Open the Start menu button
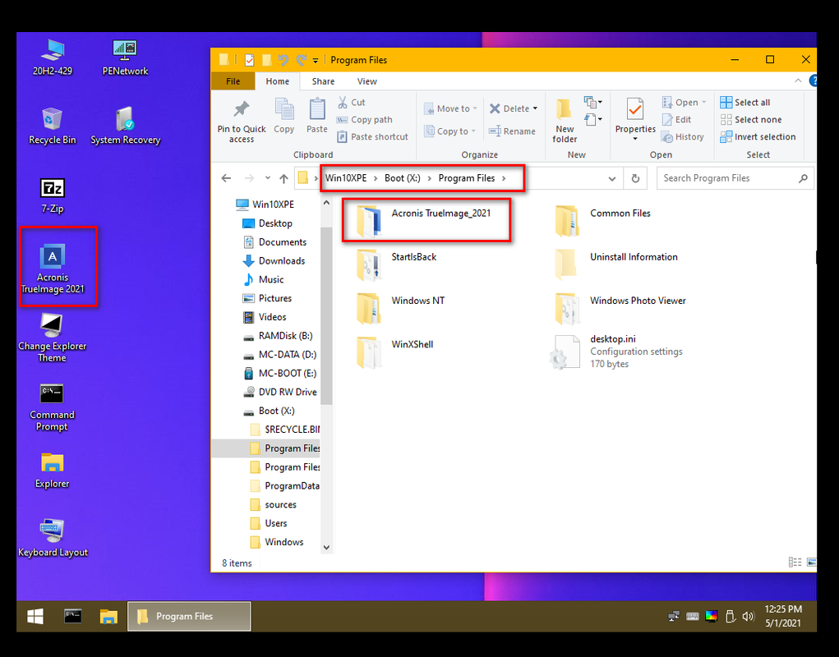The height and width of the screenshot is (657, 839). pos(35,617)
